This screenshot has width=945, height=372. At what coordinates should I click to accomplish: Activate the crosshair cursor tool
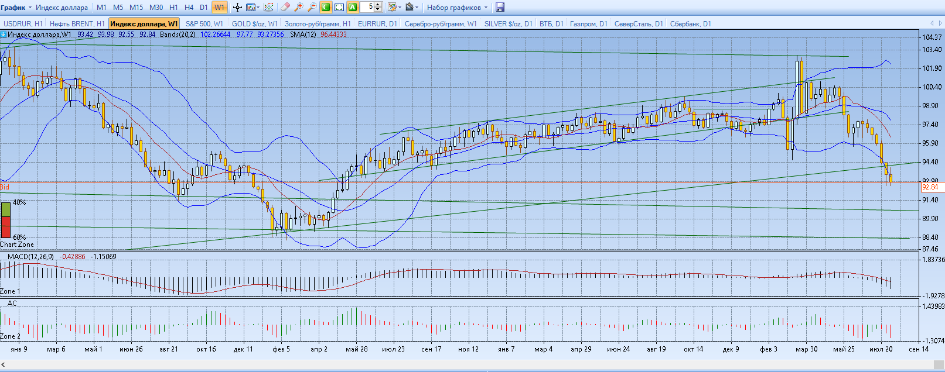[237, 8]
